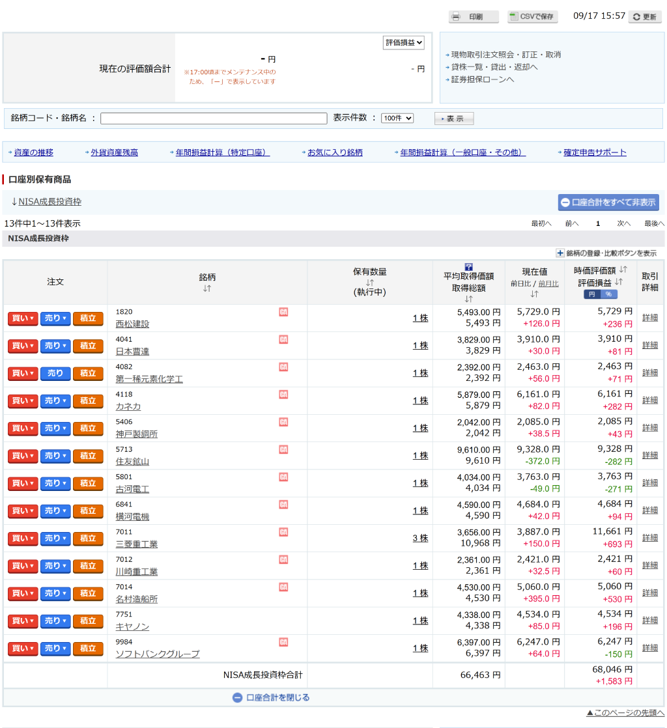The width and height of the screenshot is (667, 728).
Task: Click the print (印刷) button
Action: coord(474,17)
